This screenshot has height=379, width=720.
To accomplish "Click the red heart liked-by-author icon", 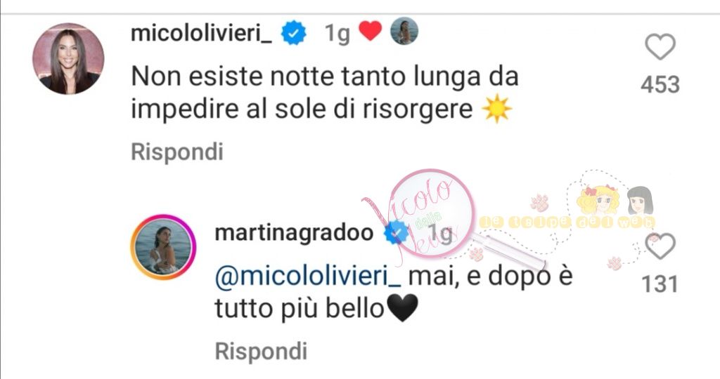I will (x=370, y=31).
